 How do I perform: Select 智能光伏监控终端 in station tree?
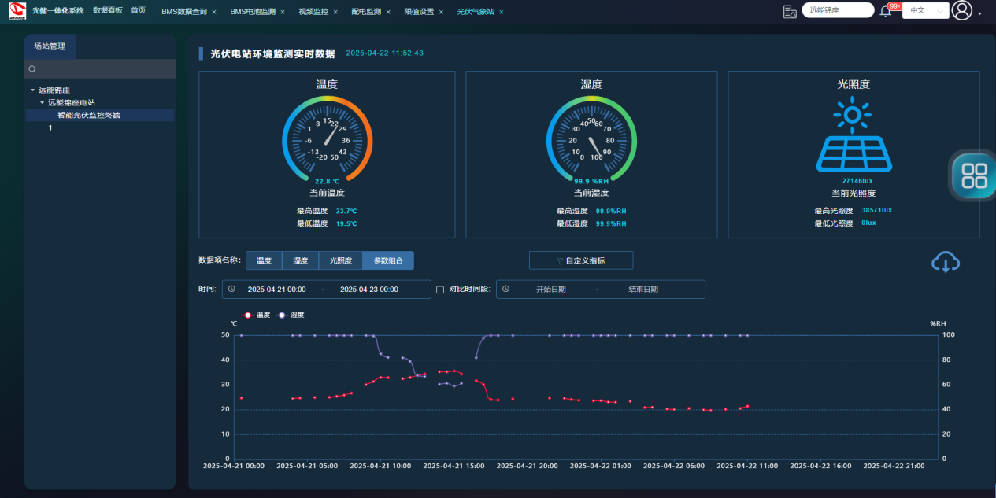pos(88,115)
